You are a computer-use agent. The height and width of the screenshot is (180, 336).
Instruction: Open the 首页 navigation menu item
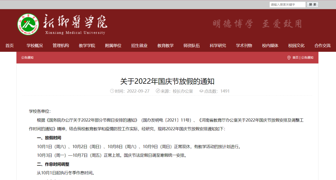[9, 45]
